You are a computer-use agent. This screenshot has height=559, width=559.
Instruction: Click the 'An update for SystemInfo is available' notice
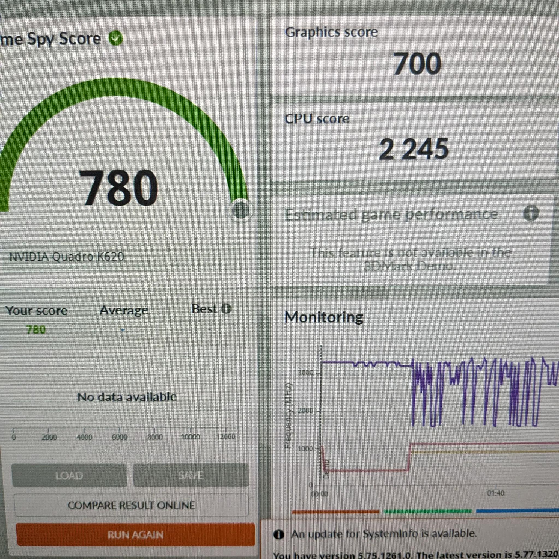384,533
